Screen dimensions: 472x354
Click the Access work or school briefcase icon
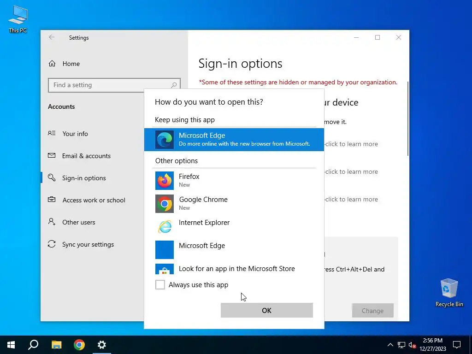coord(52,200)
